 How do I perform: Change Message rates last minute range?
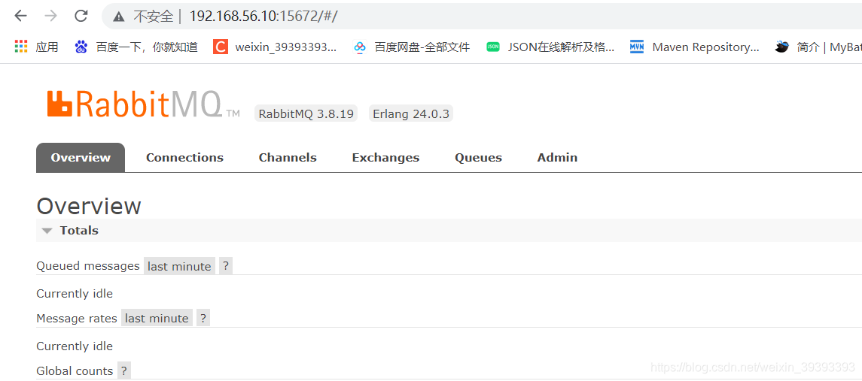click(157, 319)
